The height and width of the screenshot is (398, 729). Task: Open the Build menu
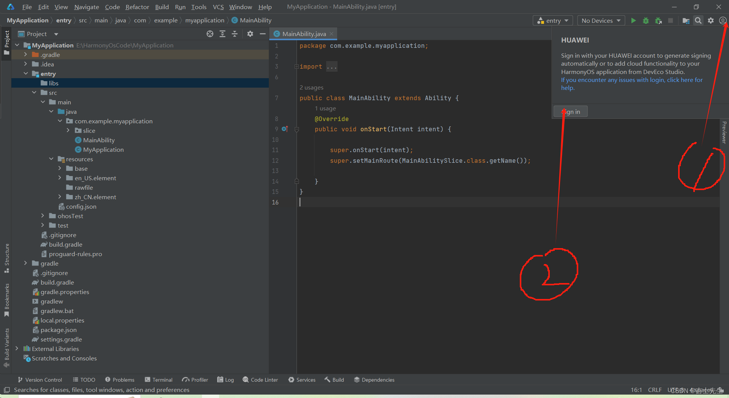(162, 7)
